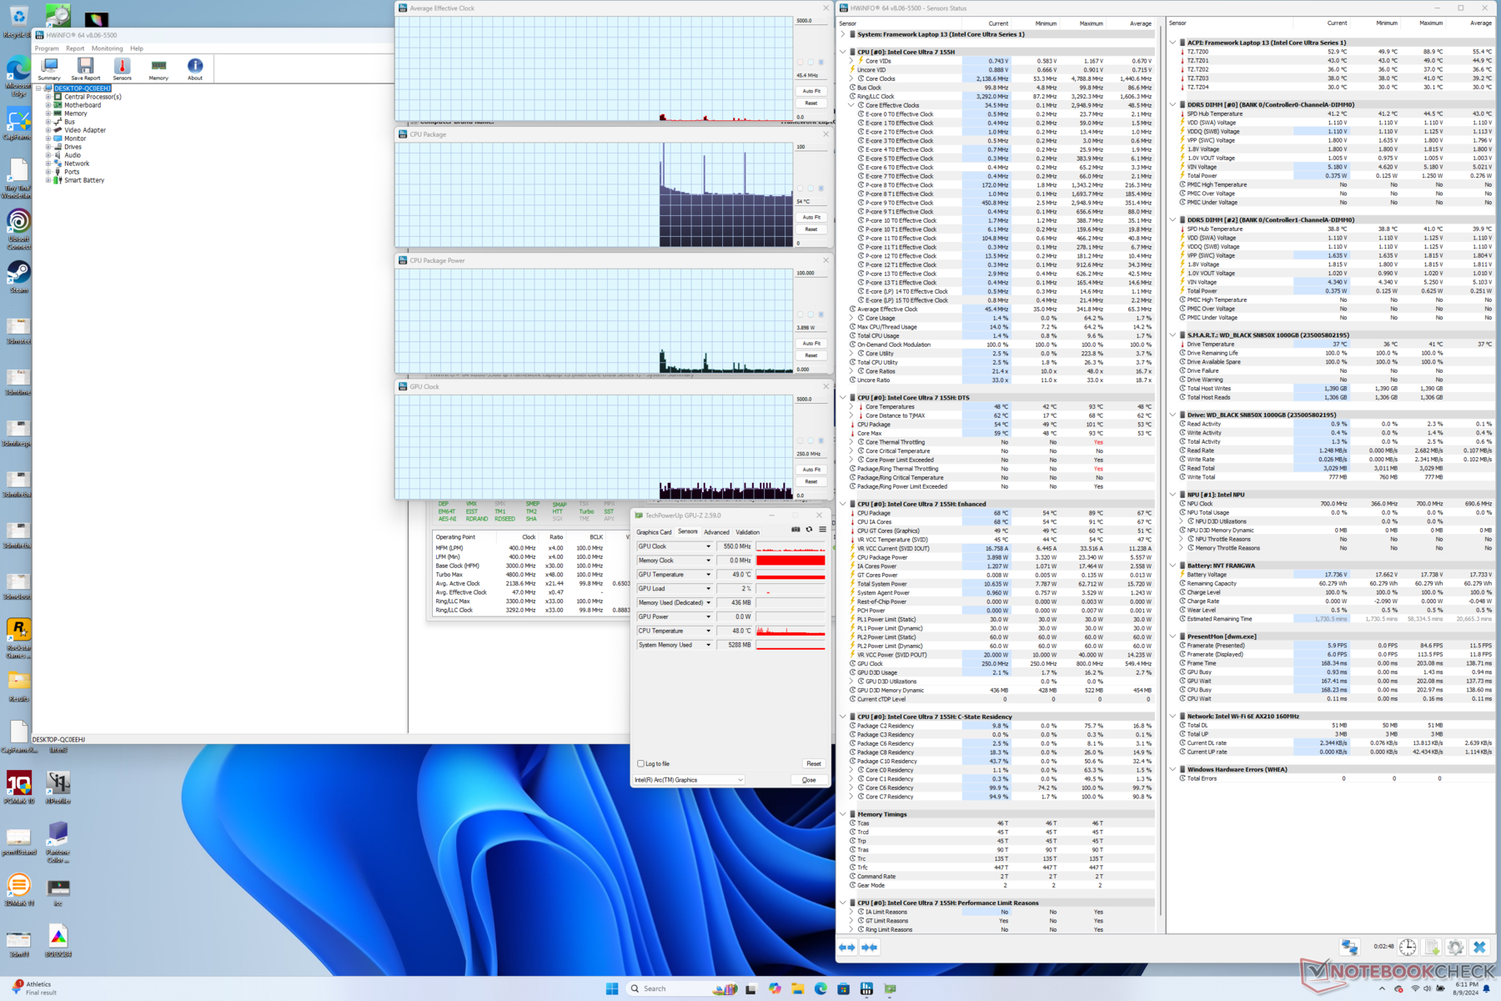Expand the Video Adapter tree node
Screen dimensions: 1501x1001
pyautogui.click(x=48, y=130)
